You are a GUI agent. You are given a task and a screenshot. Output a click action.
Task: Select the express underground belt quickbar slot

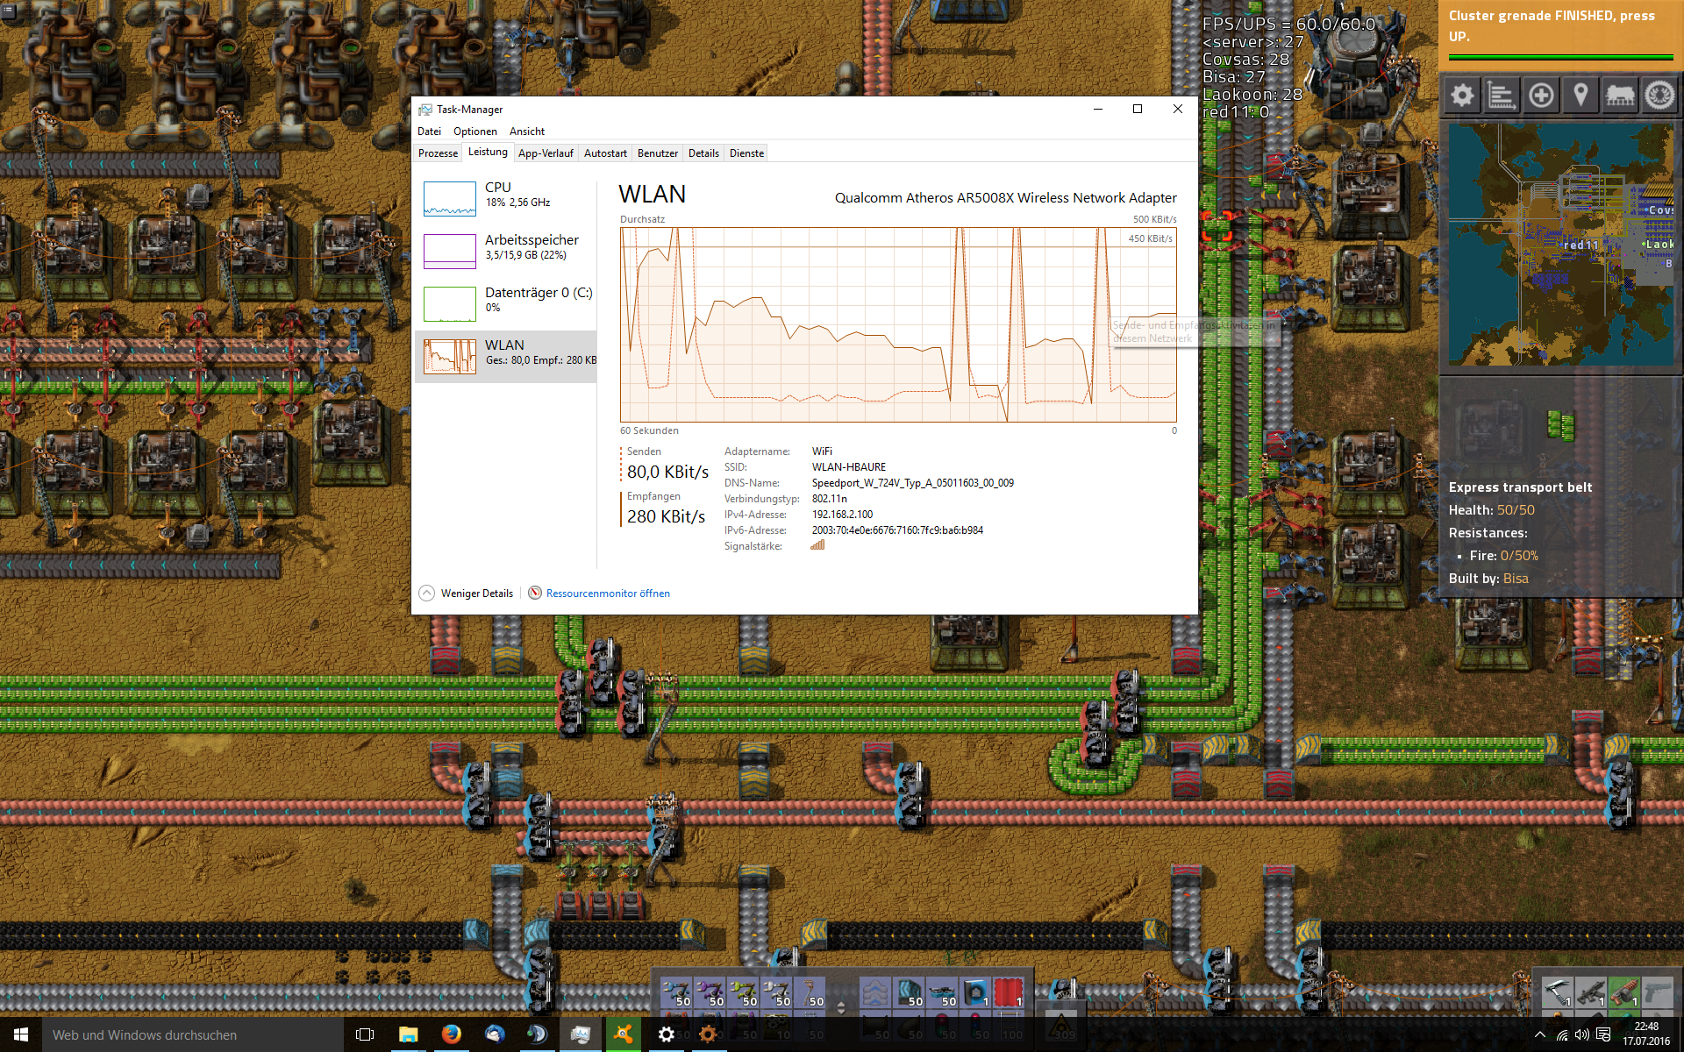(908, 993)
